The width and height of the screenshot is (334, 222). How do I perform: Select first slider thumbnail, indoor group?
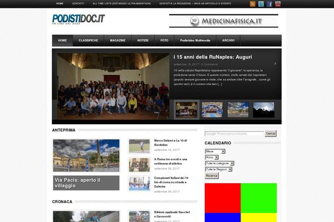[186, 110]
